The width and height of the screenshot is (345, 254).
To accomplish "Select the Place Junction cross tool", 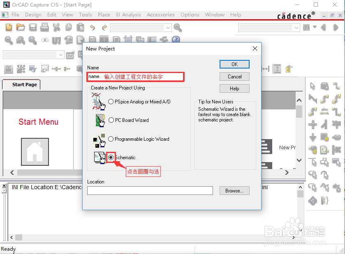I will tap(313, 124).
